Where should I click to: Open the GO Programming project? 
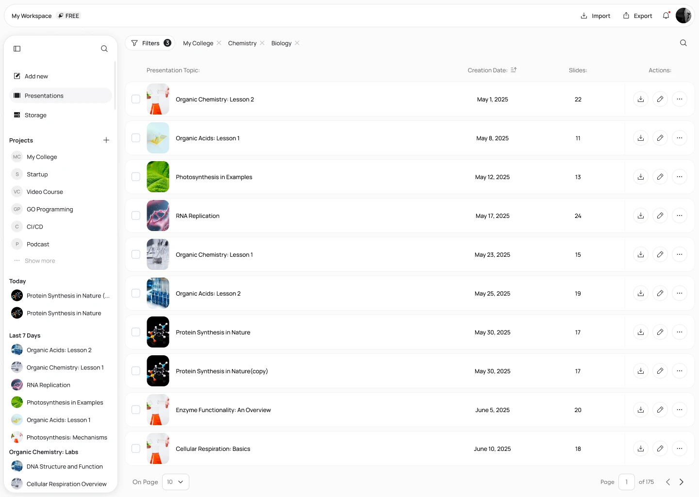click(50, 209)
